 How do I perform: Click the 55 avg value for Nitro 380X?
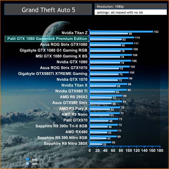[114, 142]
